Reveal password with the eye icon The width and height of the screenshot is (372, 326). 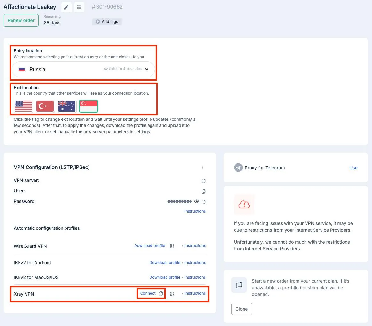197,201
